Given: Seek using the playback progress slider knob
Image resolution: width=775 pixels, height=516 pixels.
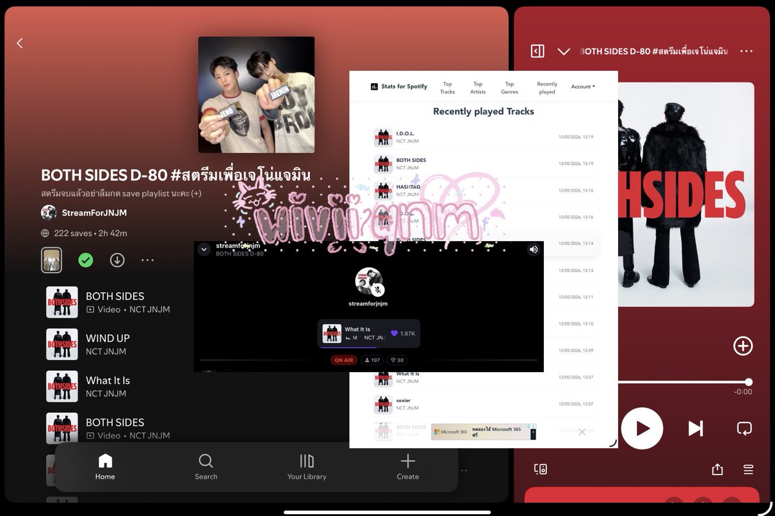Looking at the screenshot, I should (749, 382).
